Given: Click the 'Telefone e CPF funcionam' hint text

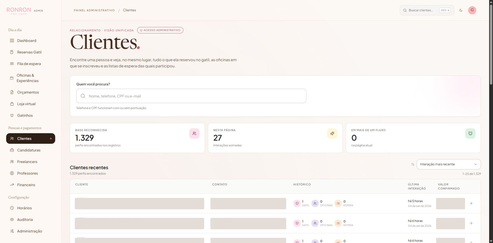Looking at the screenshot, I should click(x=112, y=108).
